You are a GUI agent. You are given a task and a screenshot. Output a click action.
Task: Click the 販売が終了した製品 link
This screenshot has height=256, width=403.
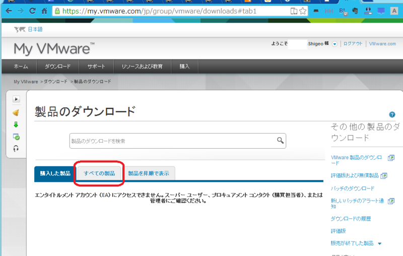[x=352, y=243]
